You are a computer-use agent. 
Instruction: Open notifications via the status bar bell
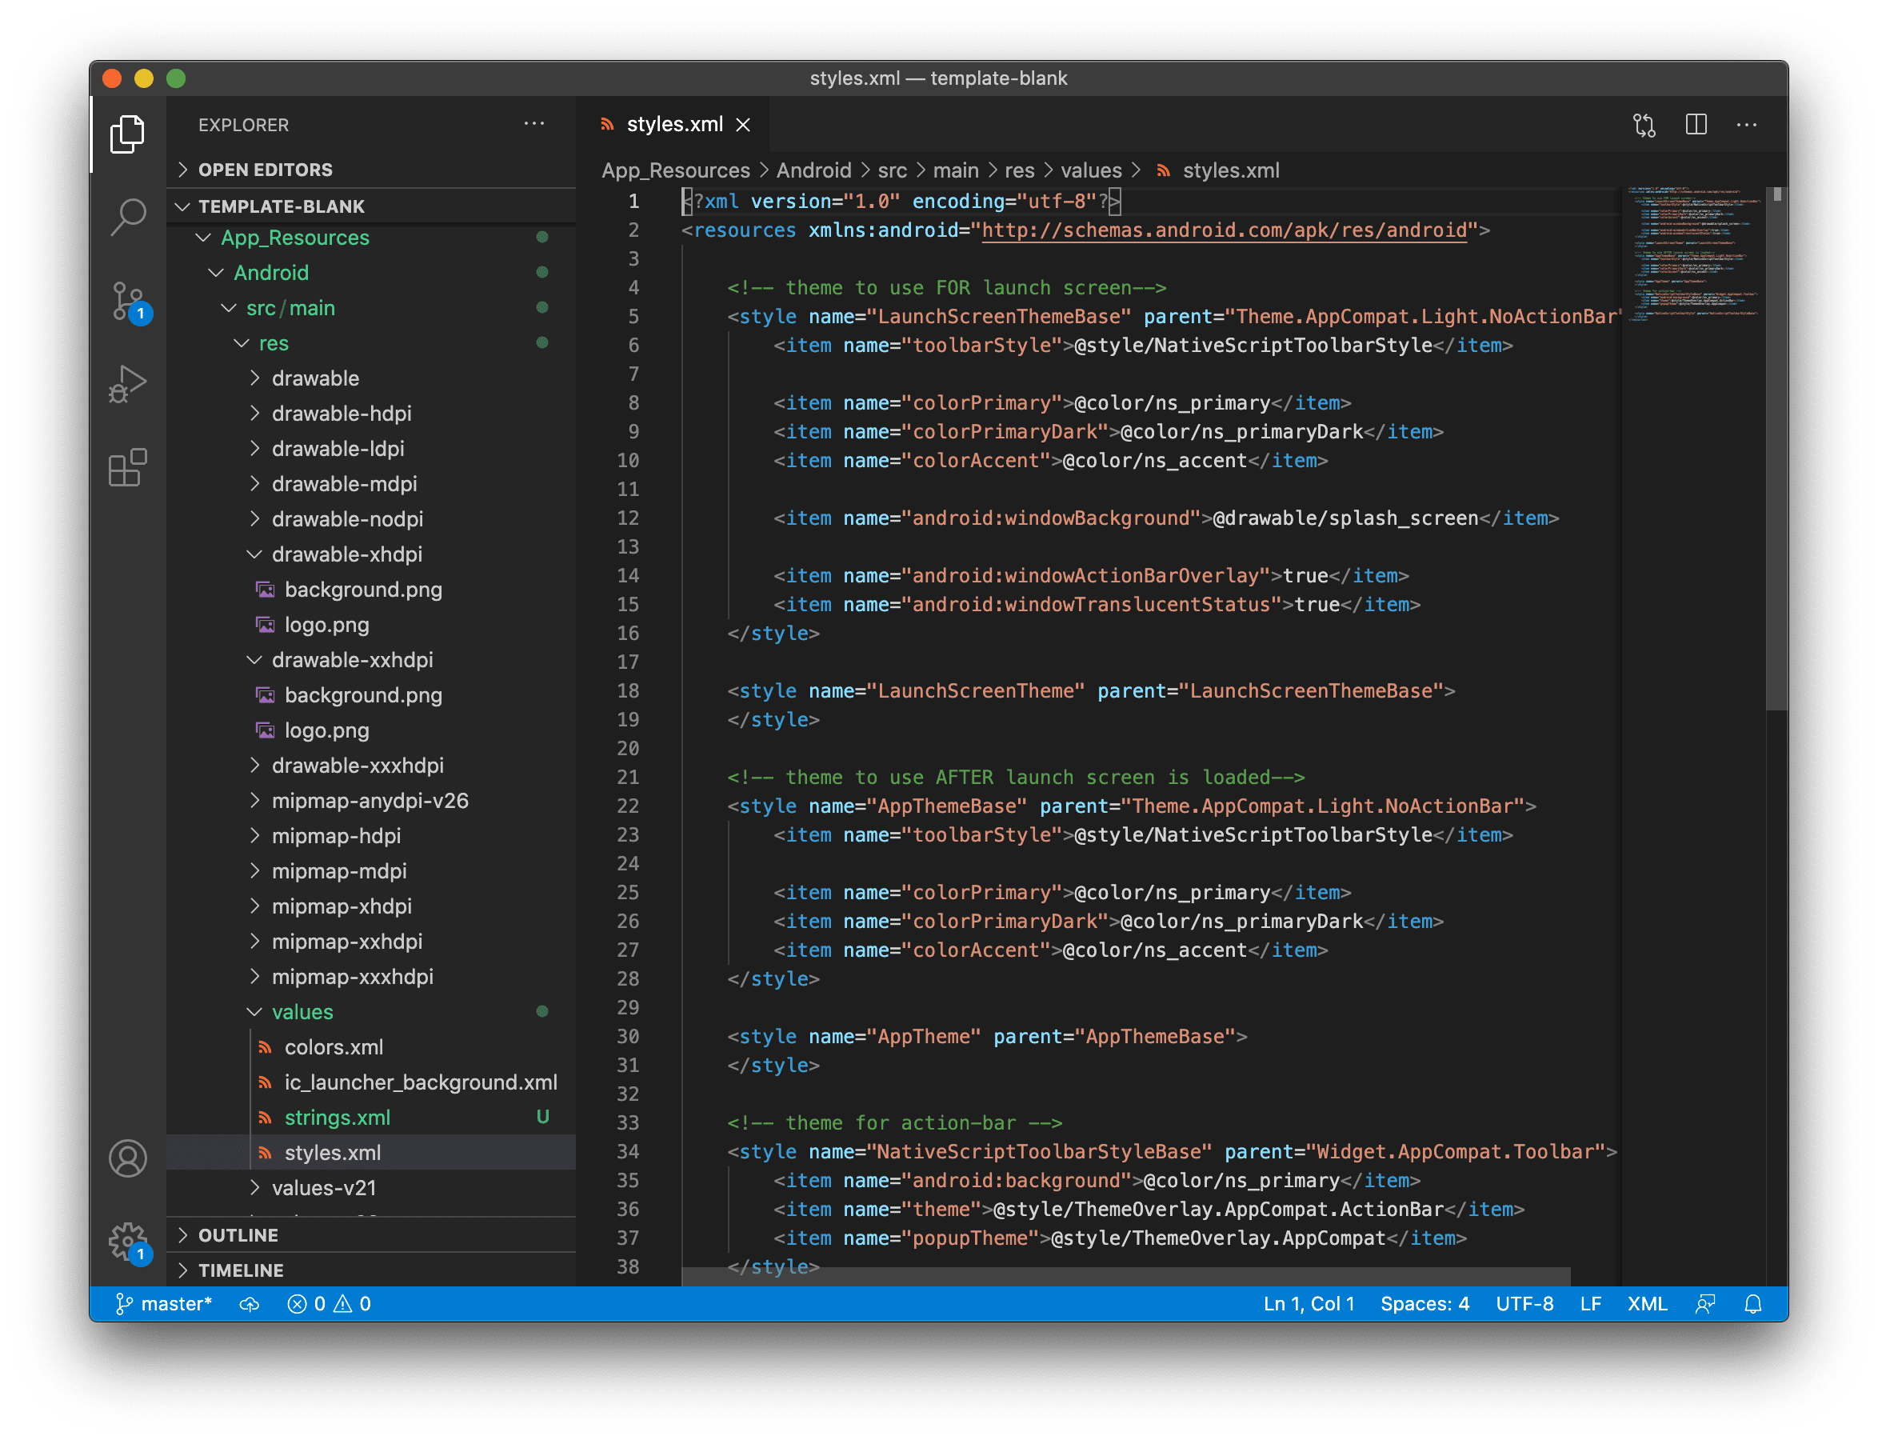(x=1753, y=1304)
